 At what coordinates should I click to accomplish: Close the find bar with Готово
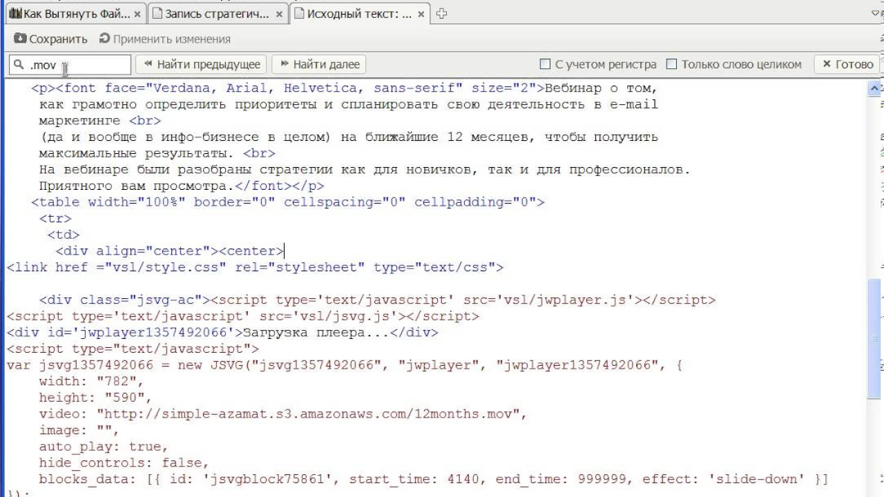(847, 64)
